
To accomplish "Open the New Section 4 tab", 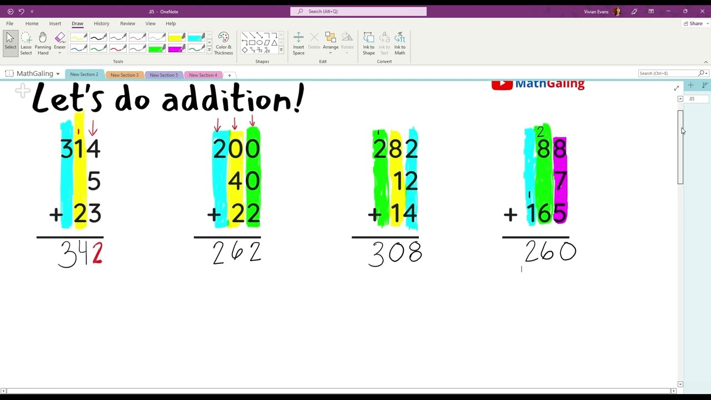I will [x=203, y=75].
